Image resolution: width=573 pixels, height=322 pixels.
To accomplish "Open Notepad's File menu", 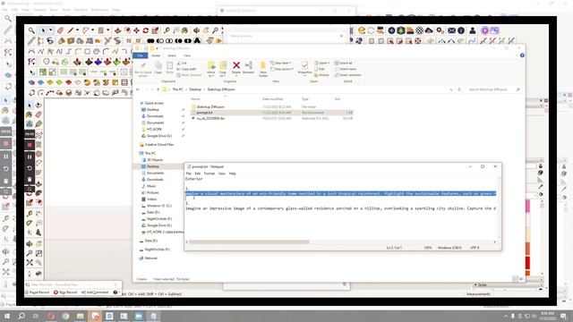I will pos(189,174).
